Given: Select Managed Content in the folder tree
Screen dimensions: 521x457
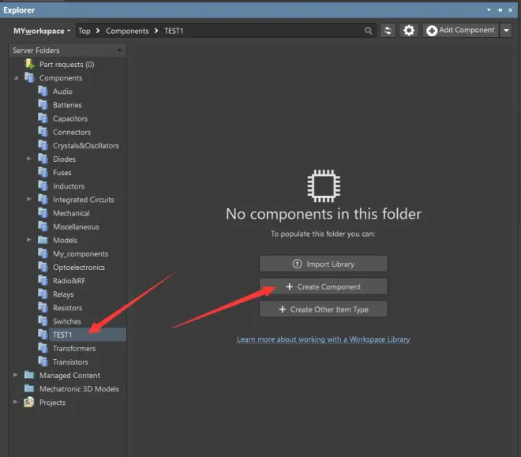Looking at the screenshot, I should pos(69,375).
